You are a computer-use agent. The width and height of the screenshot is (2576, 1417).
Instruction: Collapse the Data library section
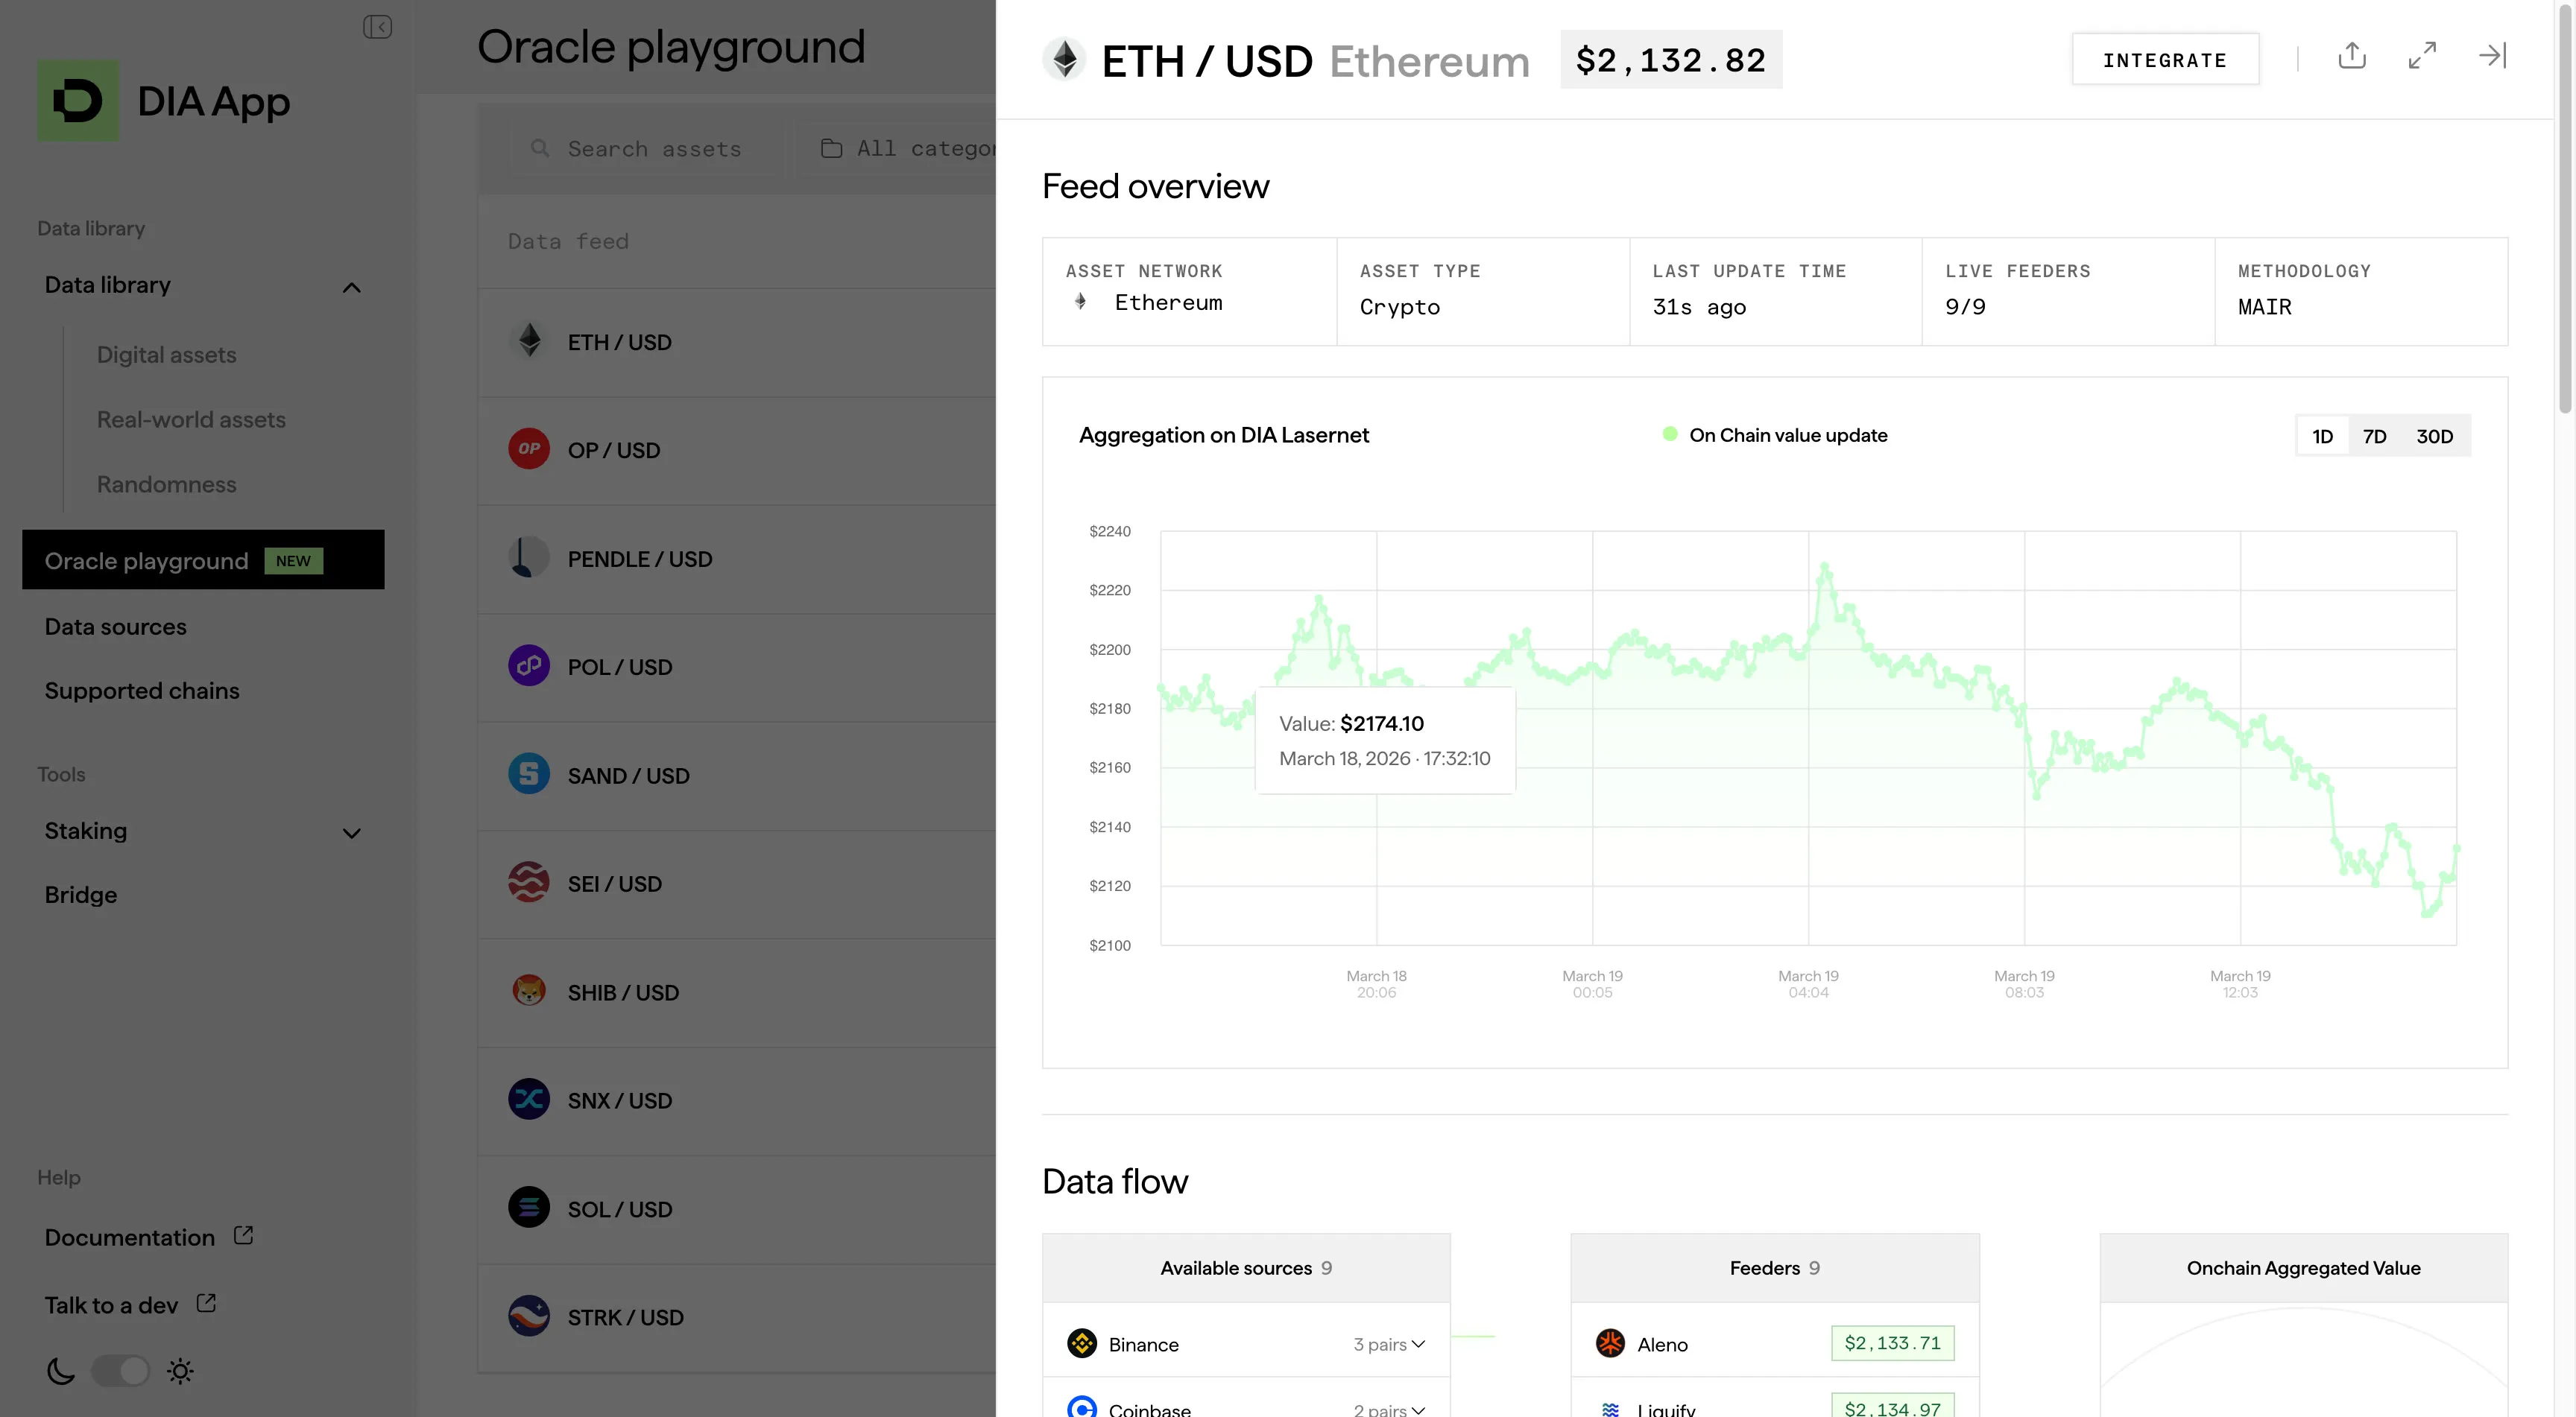tap(351, 288)
